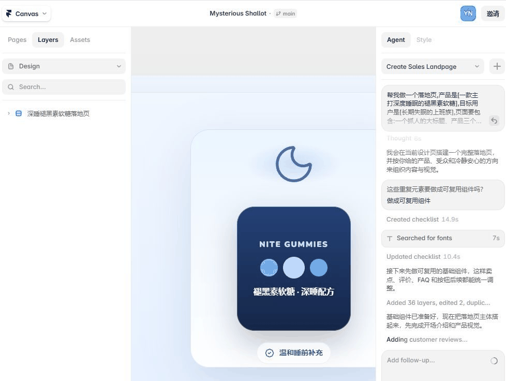
Task: Select the 温和睡前补充 badge text
Action: (x=301, y=353)
